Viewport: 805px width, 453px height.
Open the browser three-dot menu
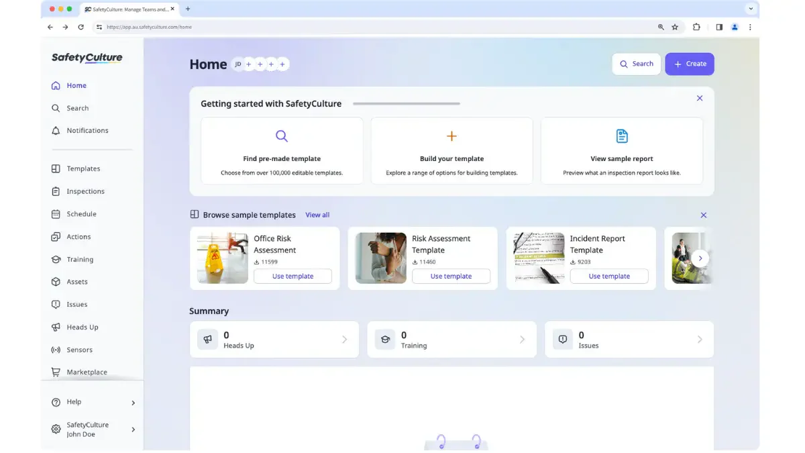(x=750, y=27)
